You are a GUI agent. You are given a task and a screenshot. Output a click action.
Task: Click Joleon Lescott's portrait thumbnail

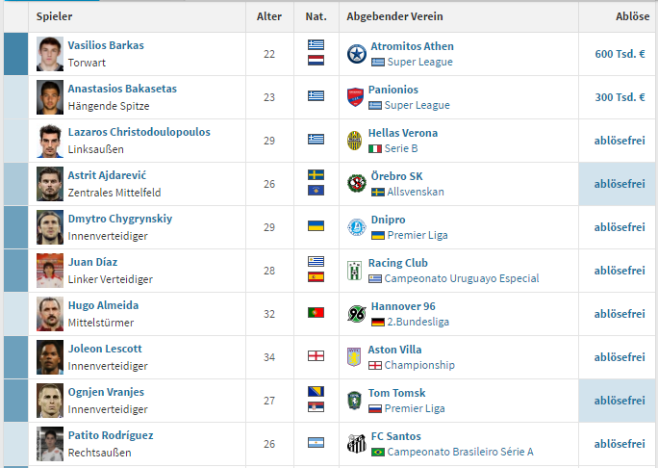(50, 357)
